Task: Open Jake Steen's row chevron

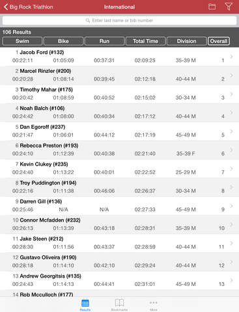Action: click(231, 243)
